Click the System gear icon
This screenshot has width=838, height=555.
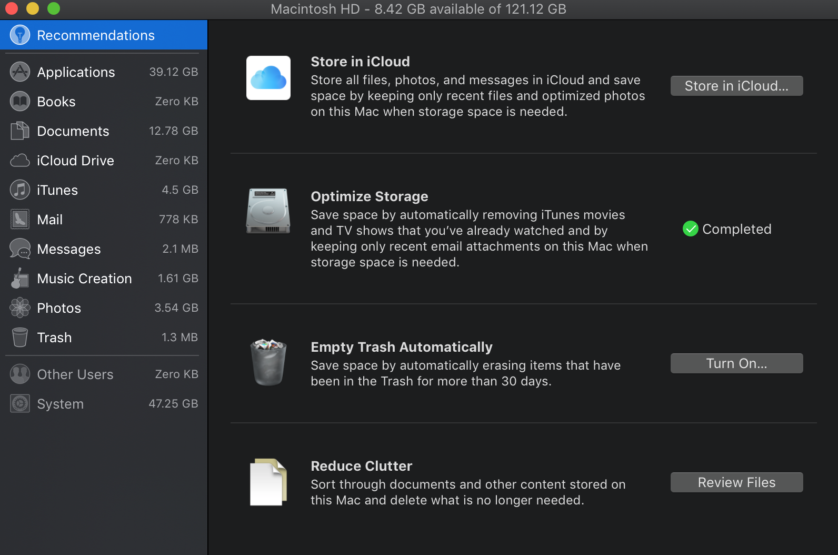20,404
